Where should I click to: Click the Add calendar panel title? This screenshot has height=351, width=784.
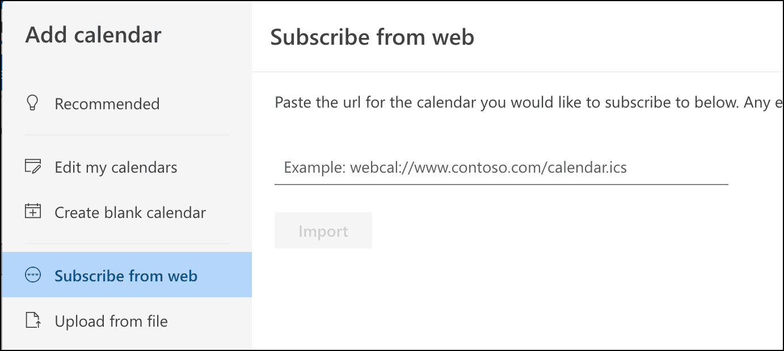94,35
